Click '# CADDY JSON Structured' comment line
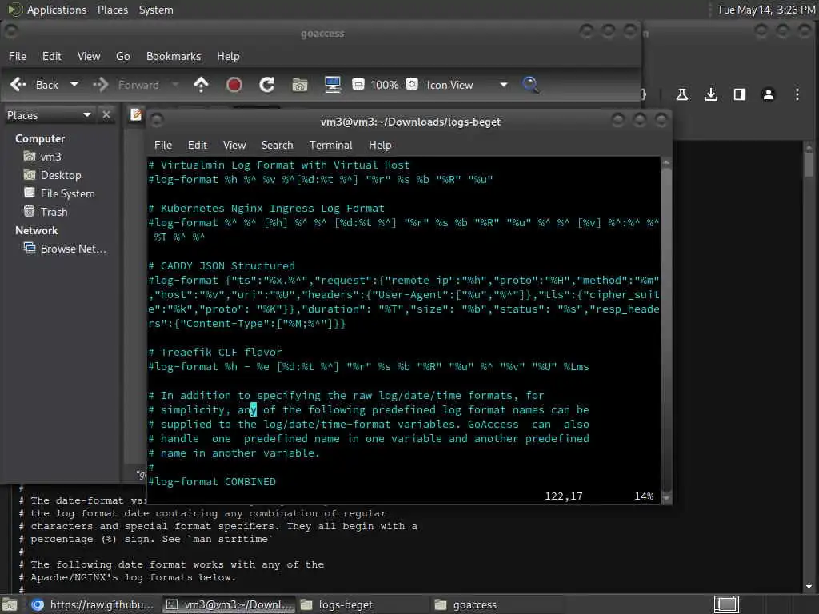819x614 pixels. (x=222, y=265)
